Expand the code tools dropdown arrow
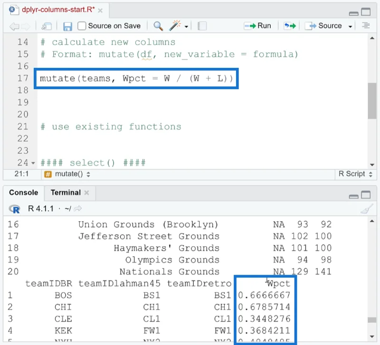 tap(186, 27)
